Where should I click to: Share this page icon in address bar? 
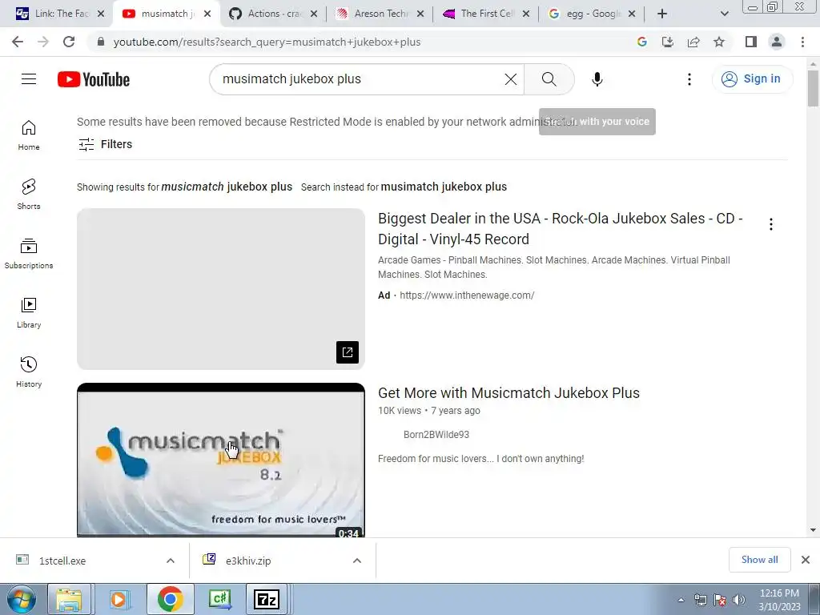coord(693,42)
